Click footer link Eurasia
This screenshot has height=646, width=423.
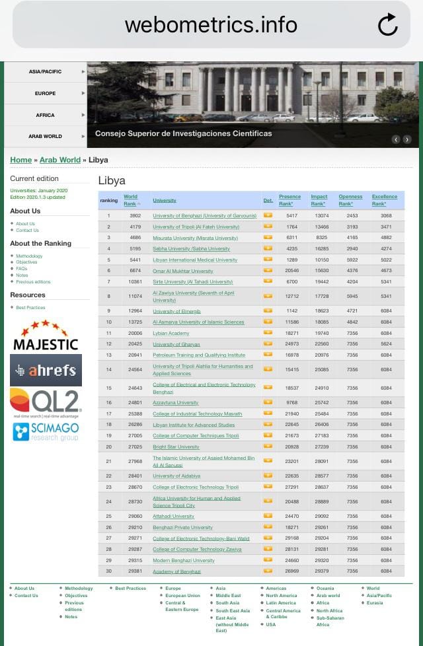point(375,603)
